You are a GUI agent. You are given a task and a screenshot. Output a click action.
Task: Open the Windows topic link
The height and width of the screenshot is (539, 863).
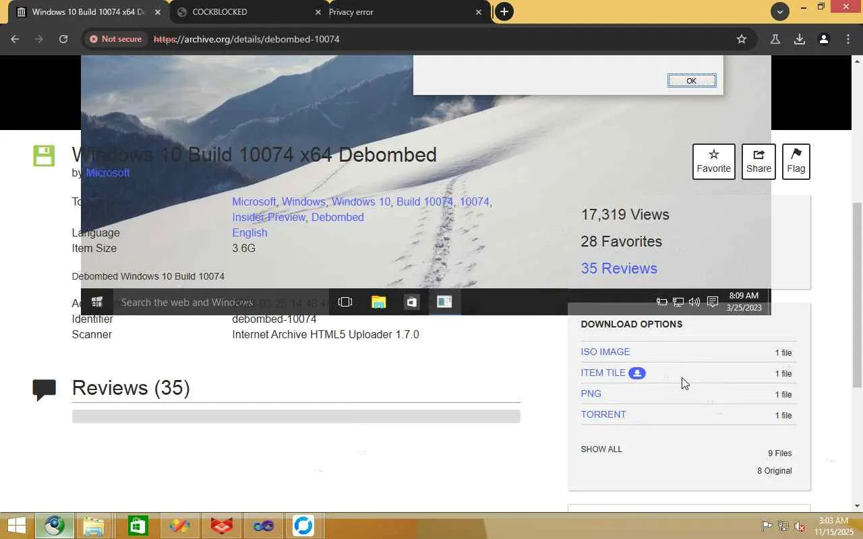303,202
